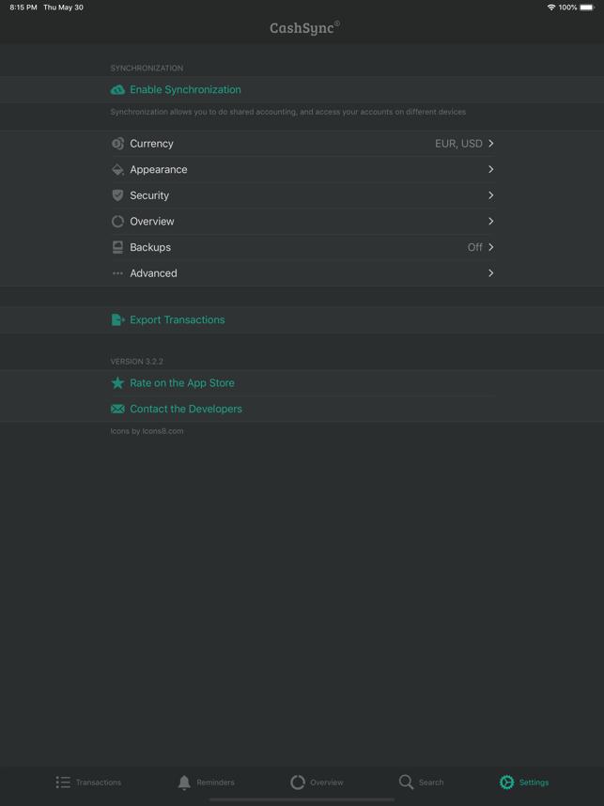Click the Advanced three-dots icon
The image size is (604, 806).
tap(117, 273)
